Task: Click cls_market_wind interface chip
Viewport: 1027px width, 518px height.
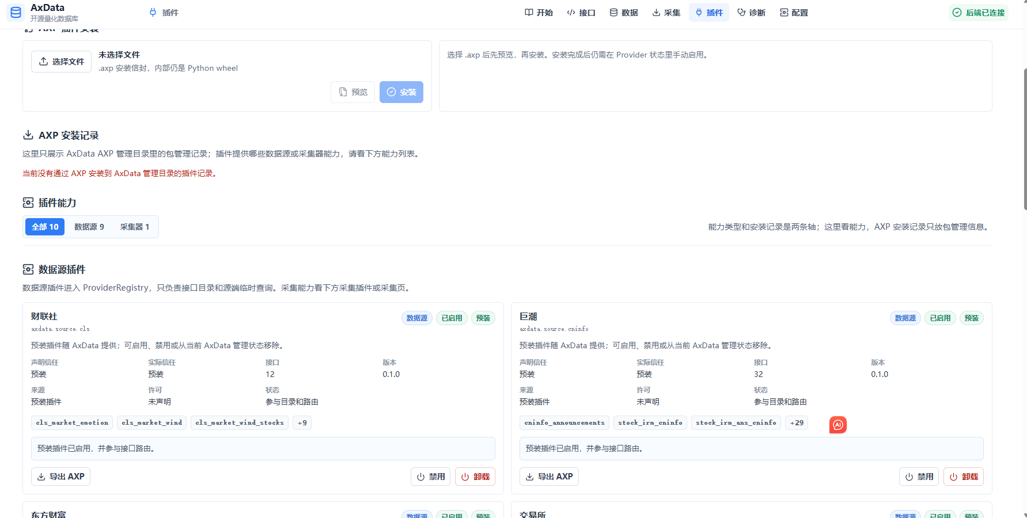Action: point(152,423)
